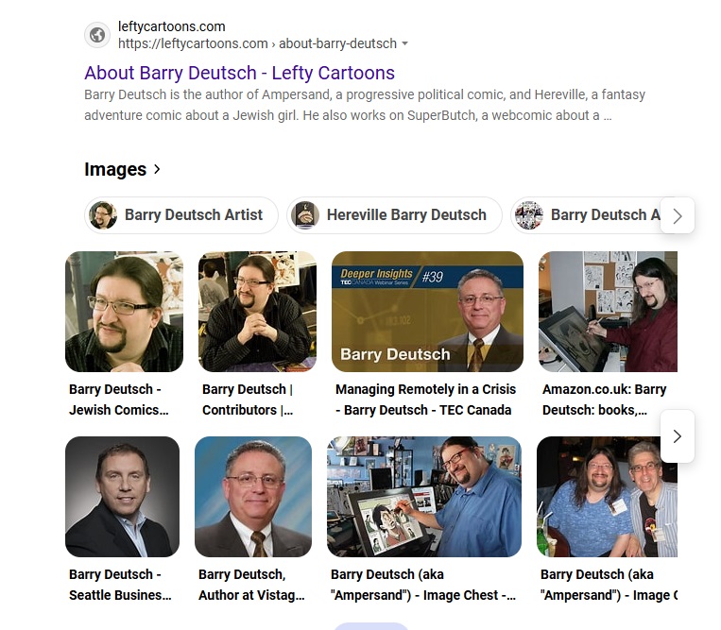Open Seattle Business portrait thumbnail
The height and width of the screenshot is (630, 721).
[x=122, y=497]
